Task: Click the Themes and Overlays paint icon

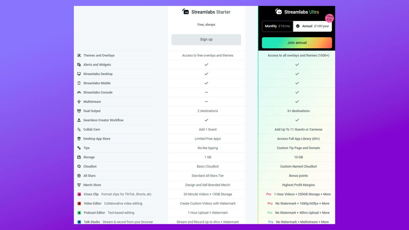Action: coord(79,55)
